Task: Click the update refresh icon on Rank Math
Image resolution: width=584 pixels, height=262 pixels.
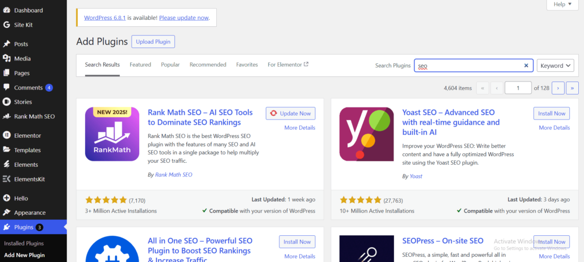Action: (x=274, y=113)
